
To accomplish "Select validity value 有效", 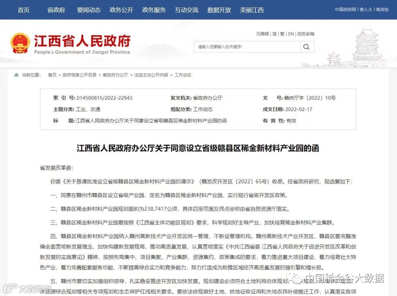I will 291,121.
